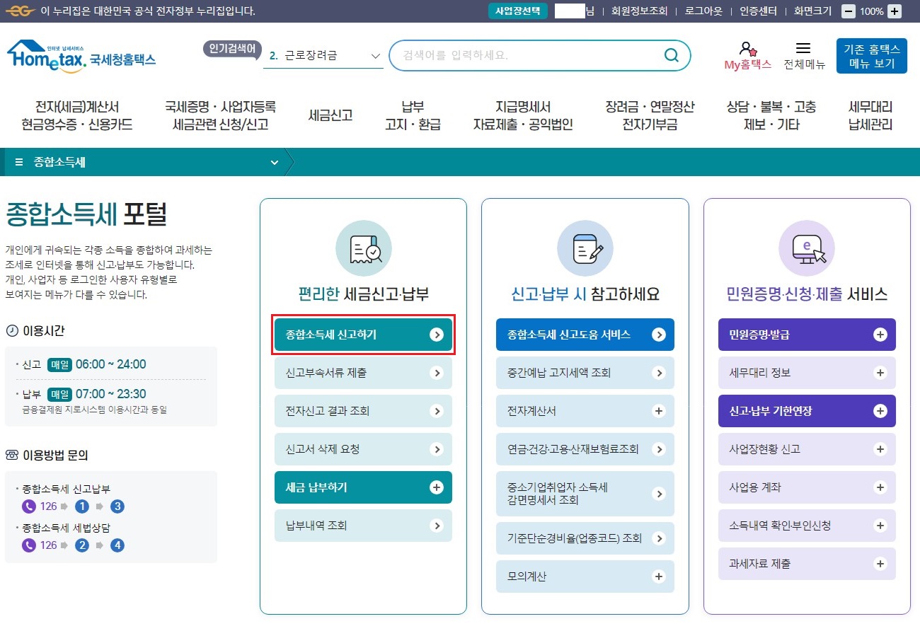Click 로그아웃 link
This screenshot has height=626, width=920.
tap(703, 11)
